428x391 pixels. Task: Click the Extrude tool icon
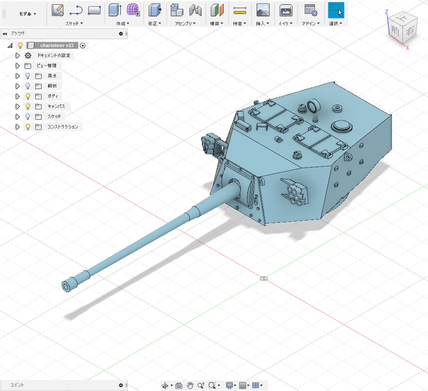(x=115, y=10)
